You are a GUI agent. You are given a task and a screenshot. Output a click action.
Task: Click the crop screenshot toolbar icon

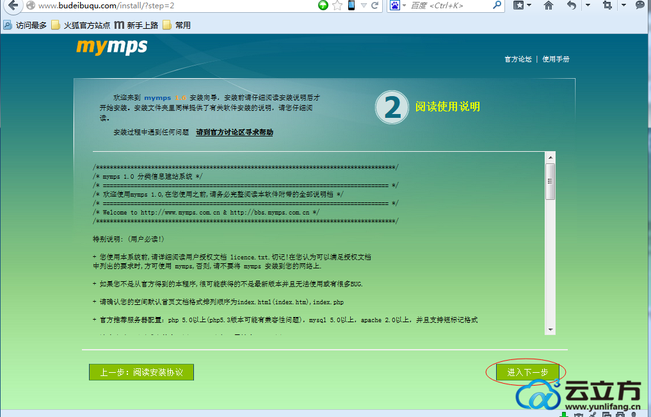607,5
